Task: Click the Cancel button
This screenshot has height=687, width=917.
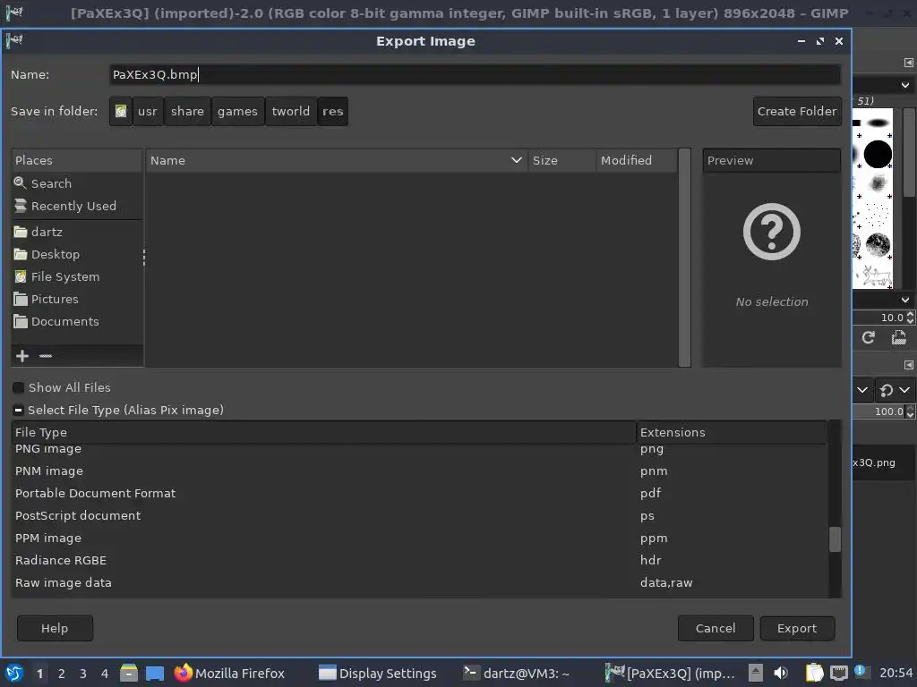Action: point(716,628)
